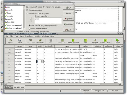Click the 'Filter off' status bar entry
This screenshot has width=127, height=95.
point(86,91)
